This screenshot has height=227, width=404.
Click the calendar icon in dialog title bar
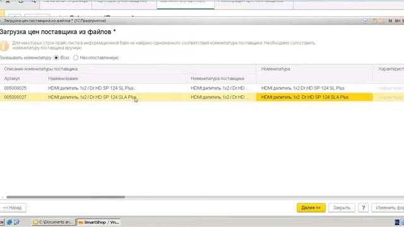(x=381, y=21)
